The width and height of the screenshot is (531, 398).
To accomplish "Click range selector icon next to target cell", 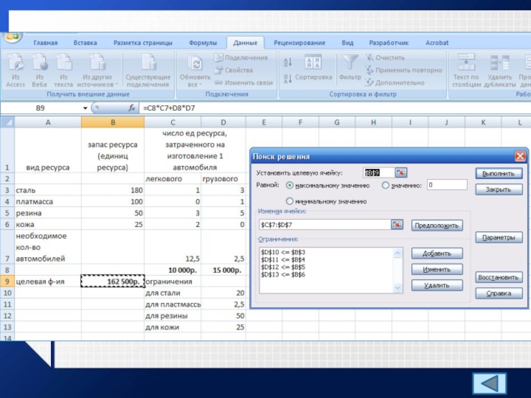I will (401, 172).
